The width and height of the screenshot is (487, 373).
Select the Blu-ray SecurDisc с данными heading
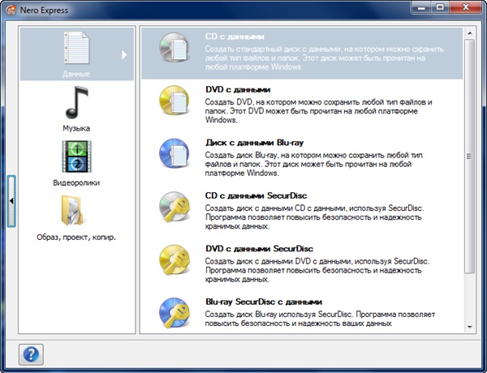264,302
